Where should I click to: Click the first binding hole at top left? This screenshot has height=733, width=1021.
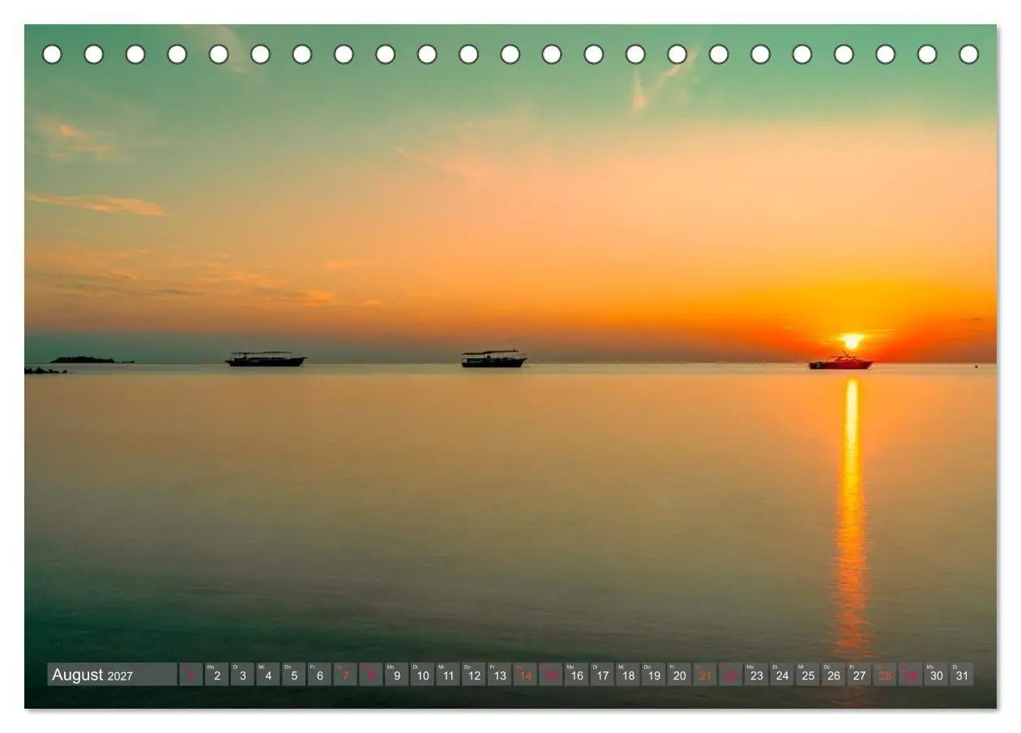point(52,54)
